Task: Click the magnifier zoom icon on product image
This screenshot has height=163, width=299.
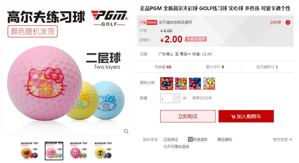Action: click(x=126, y=131)
